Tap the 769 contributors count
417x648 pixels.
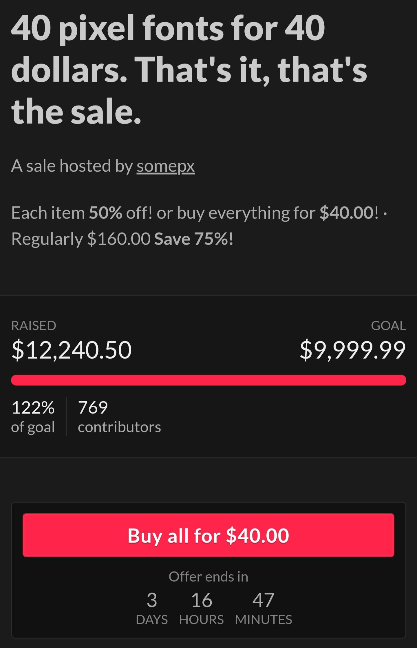(119, 416)
